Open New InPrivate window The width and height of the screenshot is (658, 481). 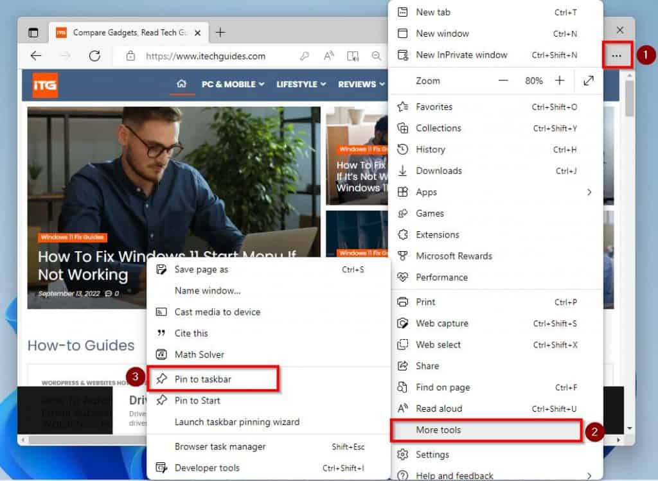[x=495, y=55]
